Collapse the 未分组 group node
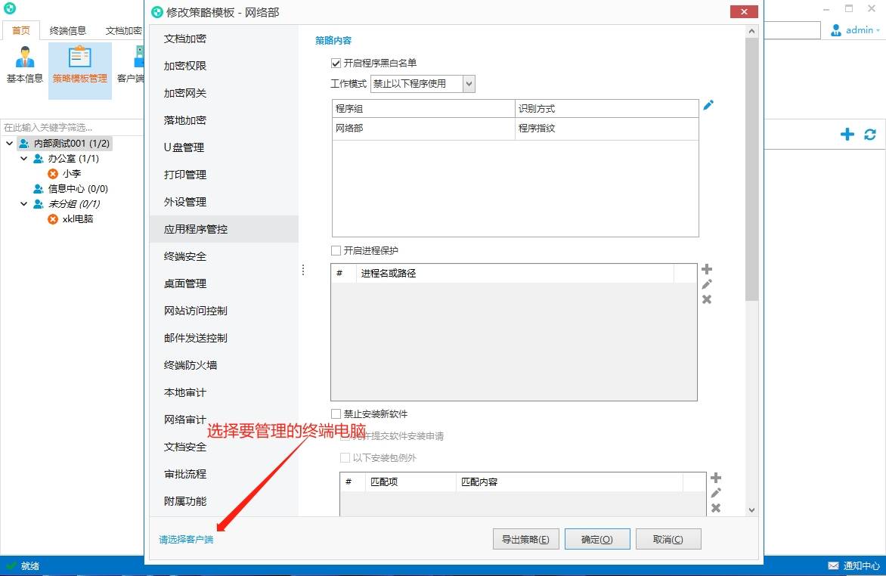 click(23, 204)
